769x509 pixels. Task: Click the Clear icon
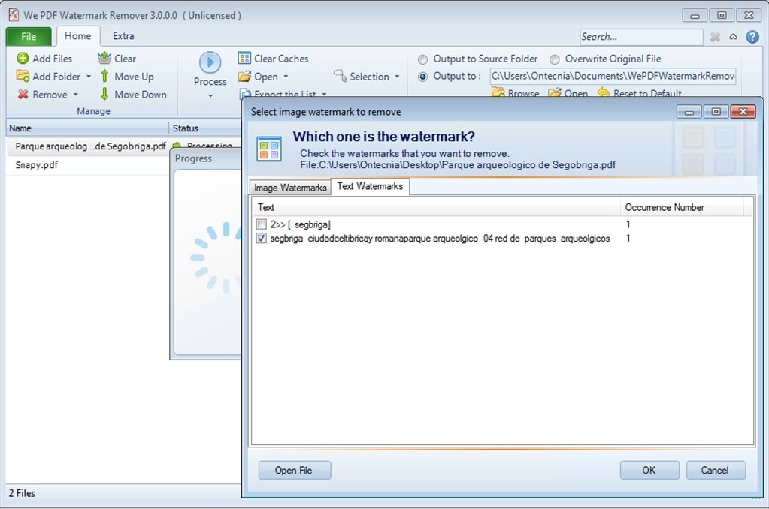pos(103,58)
